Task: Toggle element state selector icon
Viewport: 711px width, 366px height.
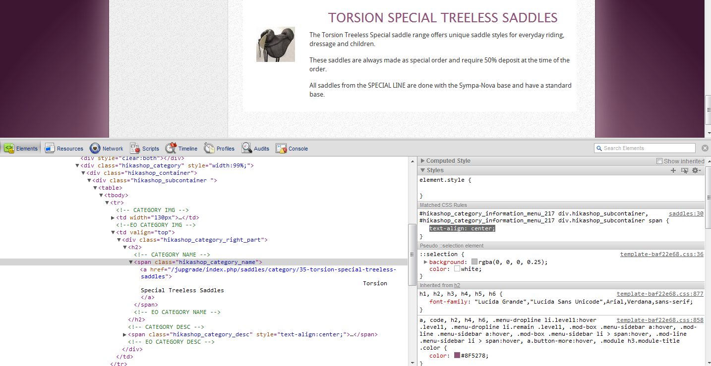Action: (685, 170)
